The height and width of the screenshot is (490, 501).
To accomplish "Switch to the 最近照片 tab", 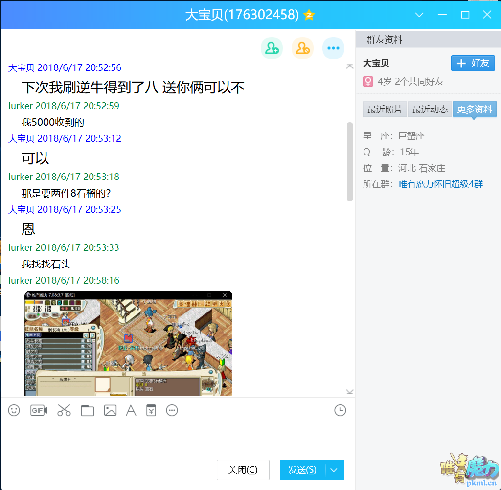I will (x=385, y=110).
